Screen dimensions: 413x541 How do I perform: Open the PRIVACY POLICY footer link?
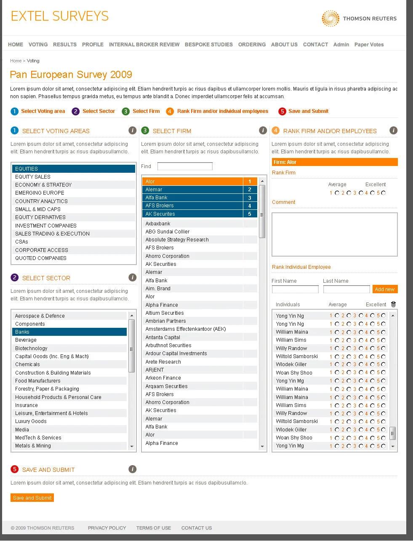coord(107,528)
